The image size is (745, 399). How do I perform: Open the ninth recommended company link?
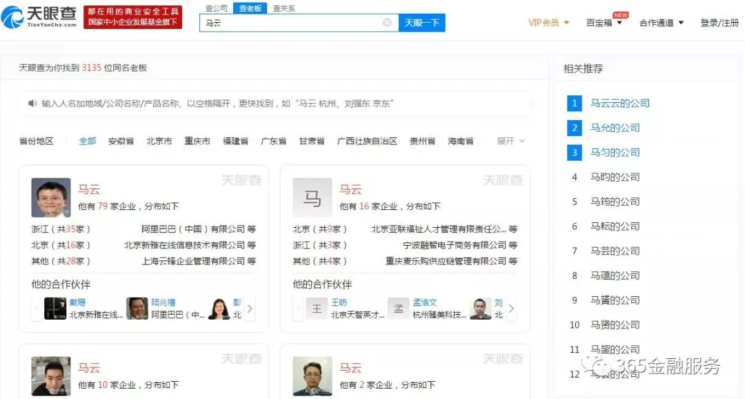coord(615,300)
